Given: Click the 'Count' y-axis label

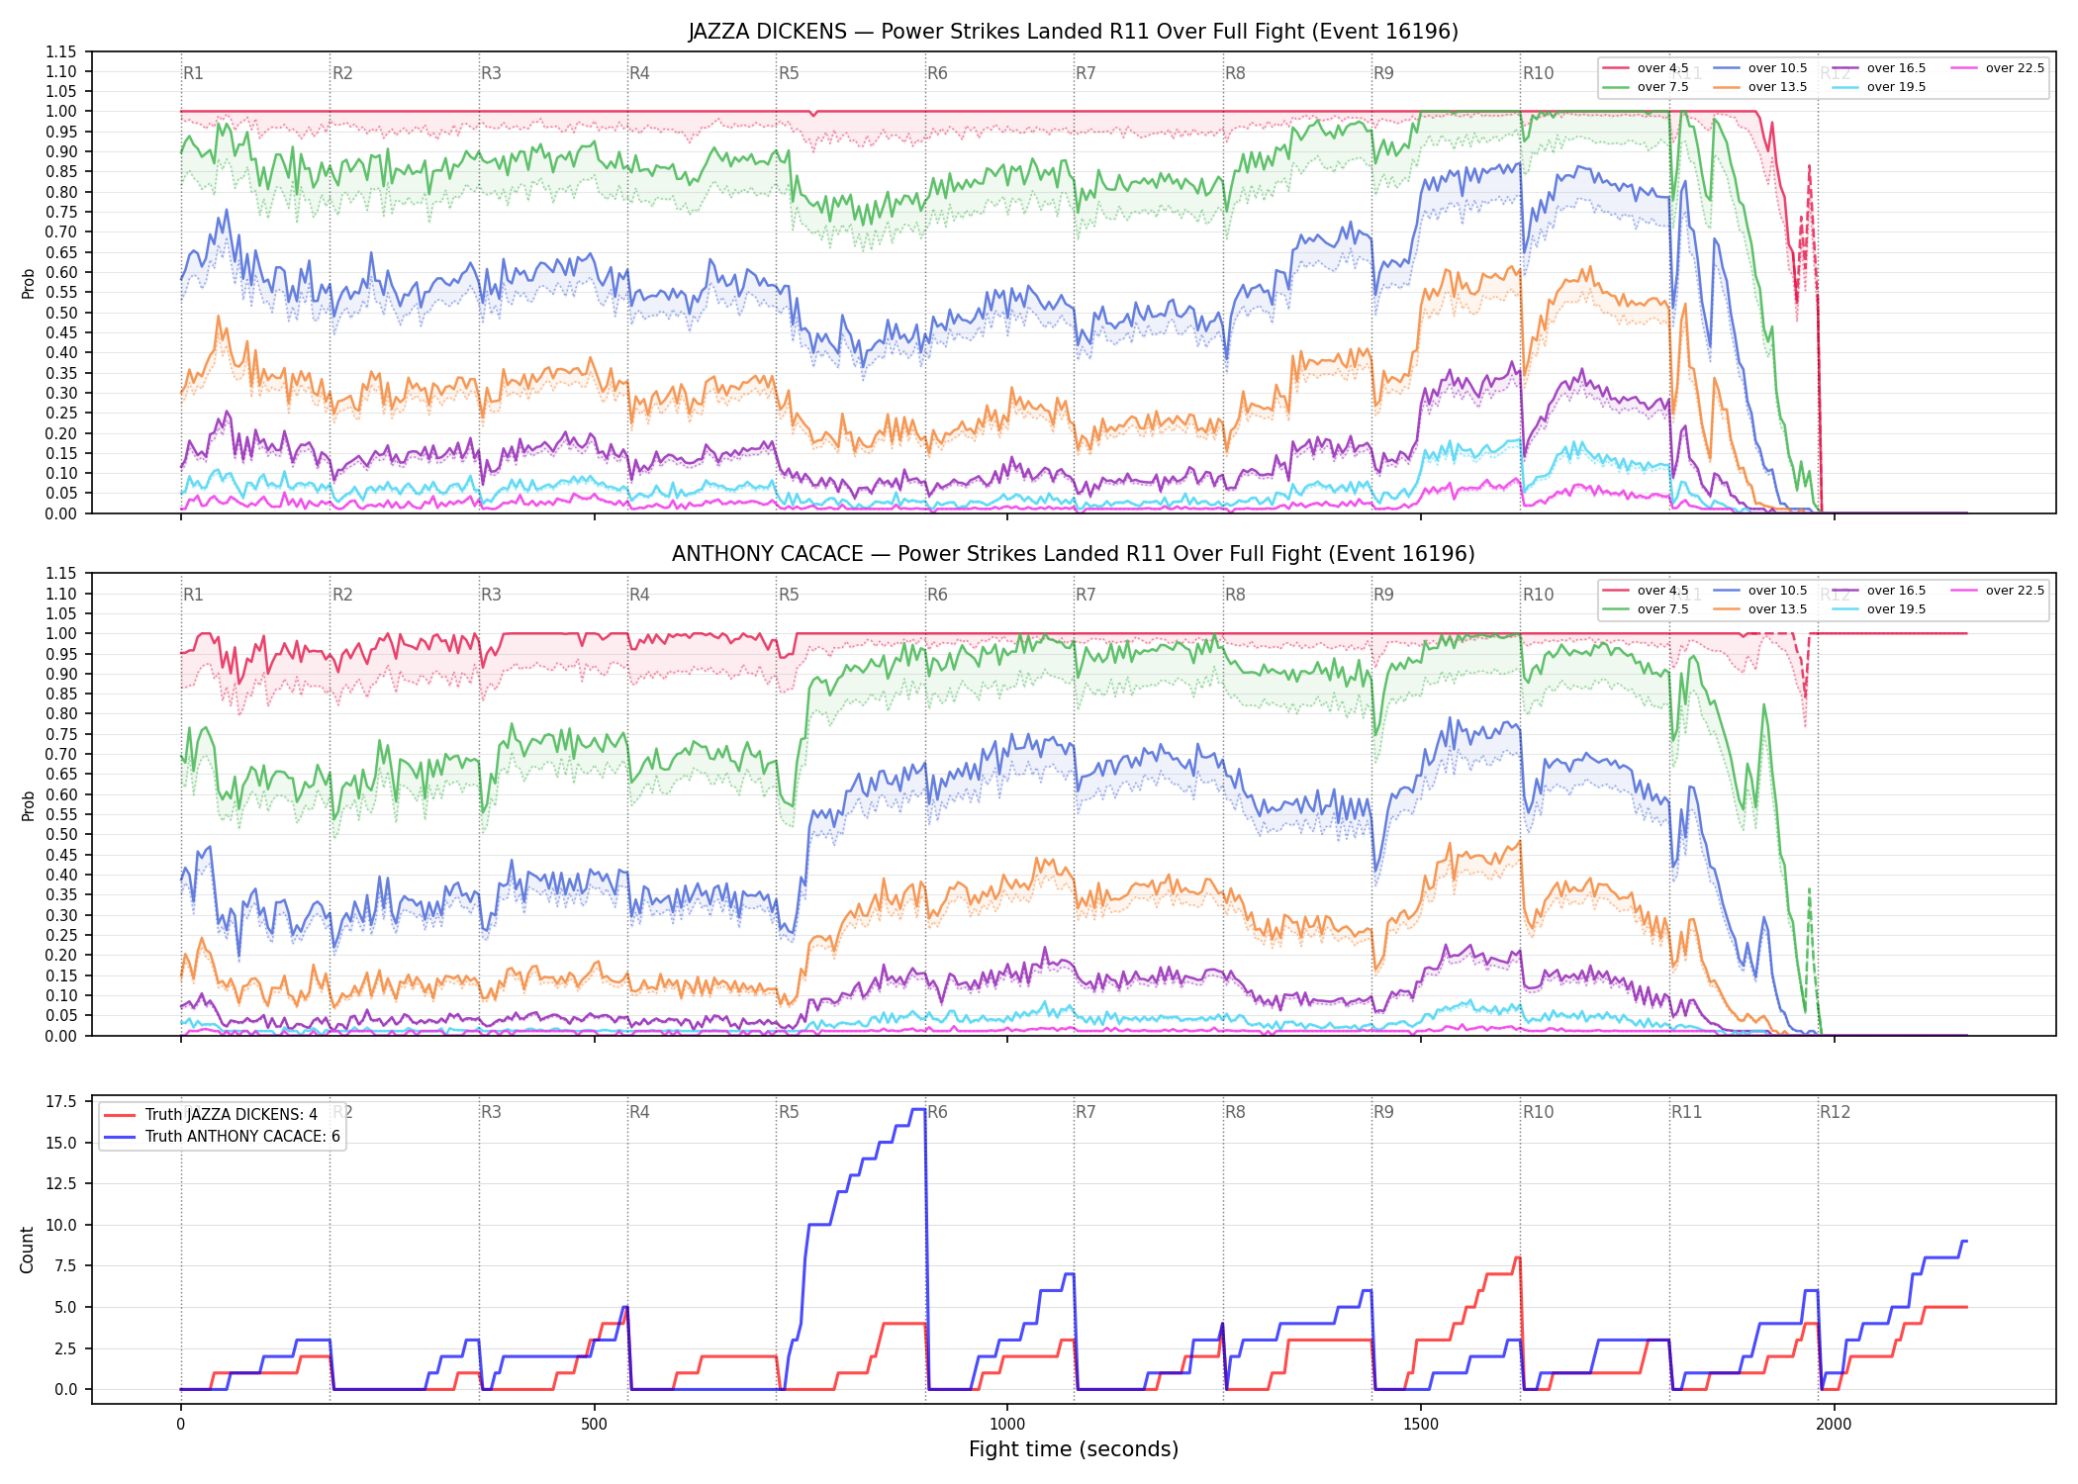Looking at the screenshot, I should (27, 1250).
